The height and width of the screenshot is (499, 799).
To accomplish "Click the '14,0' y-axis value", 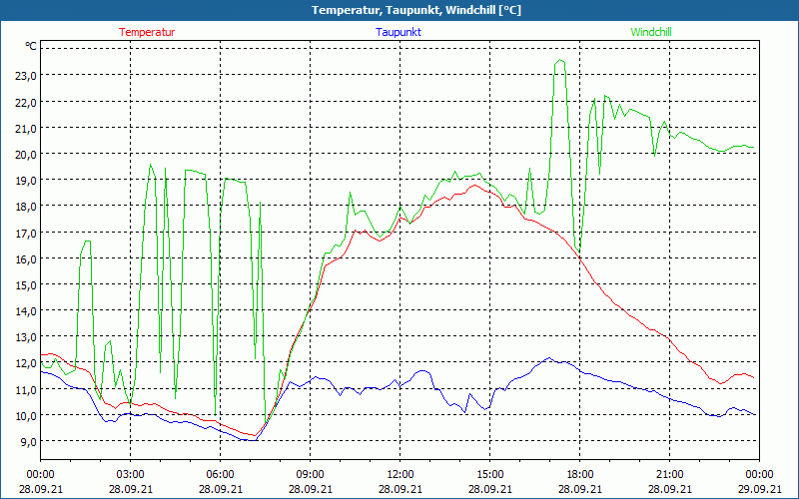I will 26,311.
